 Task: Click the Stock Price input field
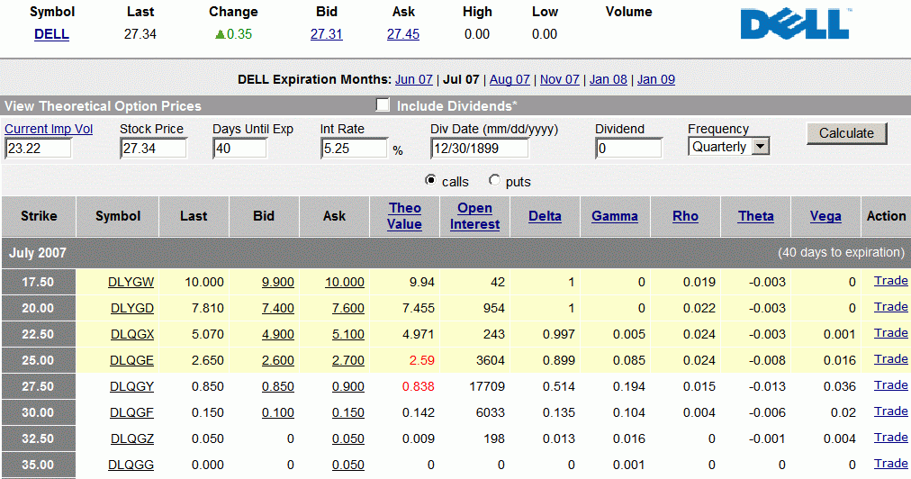(153, 149)
